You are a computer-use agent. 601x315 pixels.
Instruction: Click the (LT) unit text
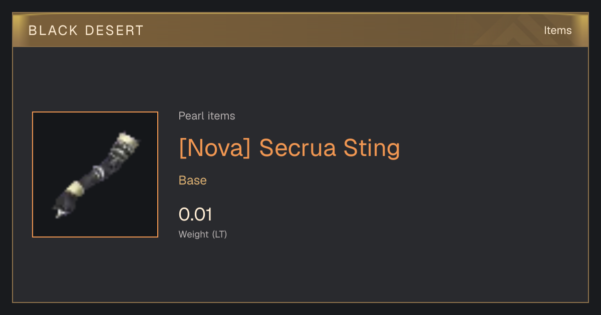click(219, 234)
